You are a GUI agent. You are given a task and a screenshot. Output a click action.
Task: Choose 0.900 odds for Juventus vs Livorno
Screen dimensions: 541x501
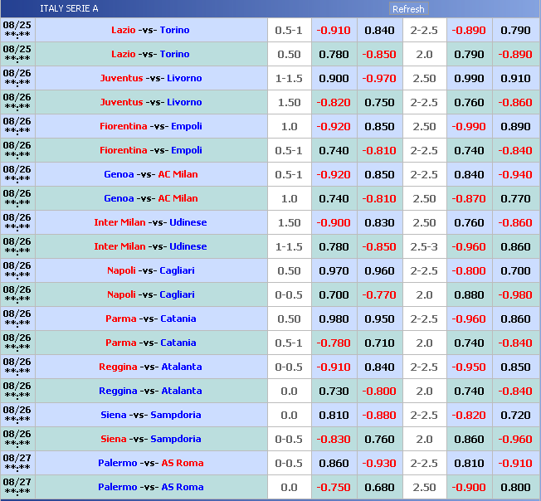click(x=334, y=78)
